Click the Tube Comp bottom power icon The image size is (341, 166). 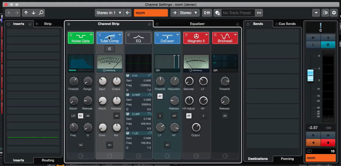110,156
